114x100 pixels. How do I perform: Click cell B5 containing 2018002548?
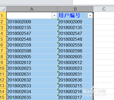point(75,39)
